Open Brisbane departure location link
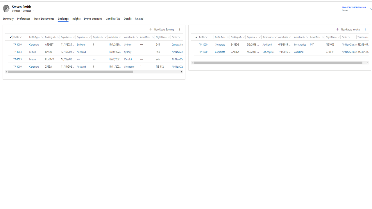This screenshot has width=372, height=209. point(81,45)
